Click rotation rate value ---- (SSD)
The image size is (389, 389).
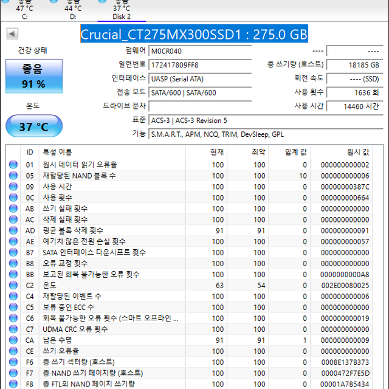click(355, 79)
